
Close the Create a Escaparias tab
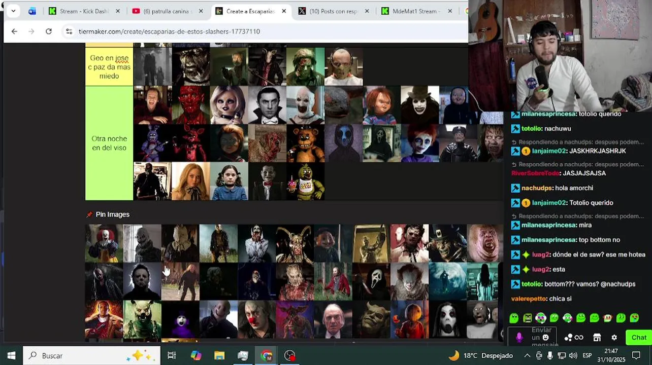[x=284, y=11]
